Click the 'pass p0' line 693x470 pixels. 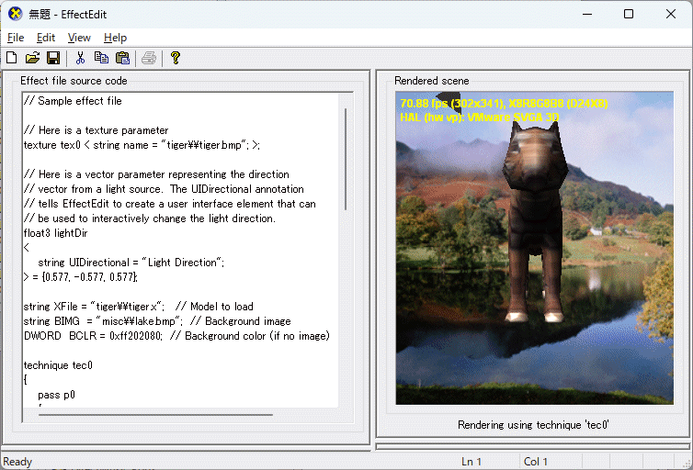(57, 395)
